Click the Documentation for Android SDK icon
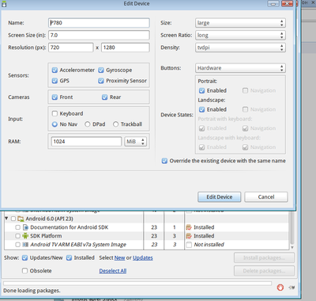The width and height of the screenshot is (316, 301). 25,227
